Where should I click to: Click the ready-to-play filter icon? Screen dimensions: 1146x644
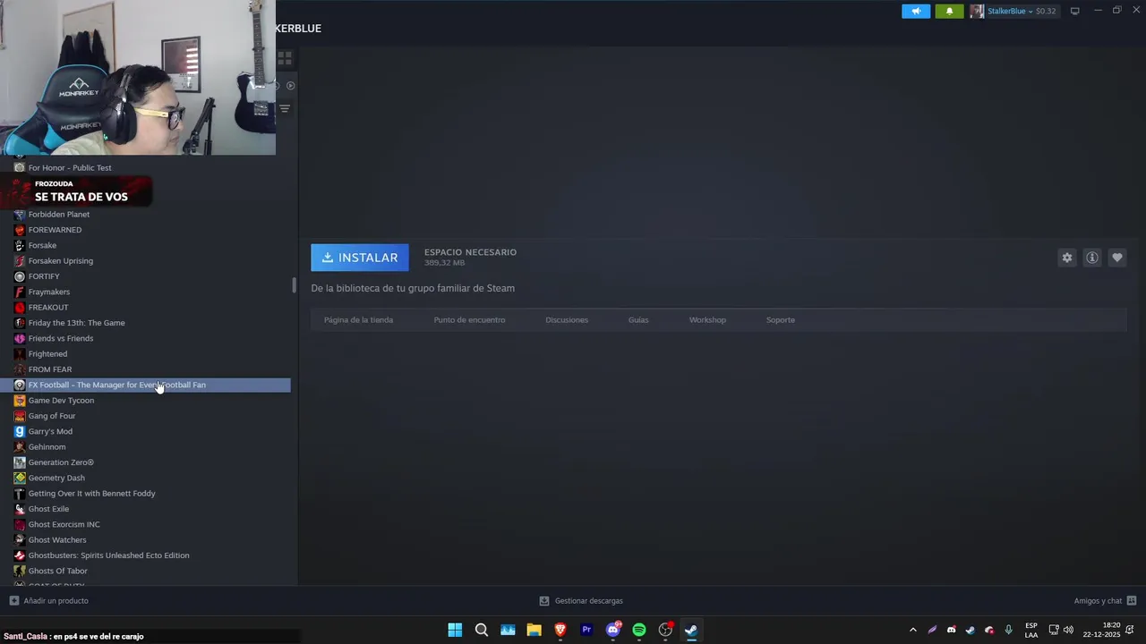[x=290, y=86]
